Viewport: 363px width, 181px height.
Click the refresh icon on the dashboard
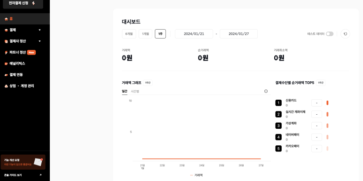tap(346, 34)
